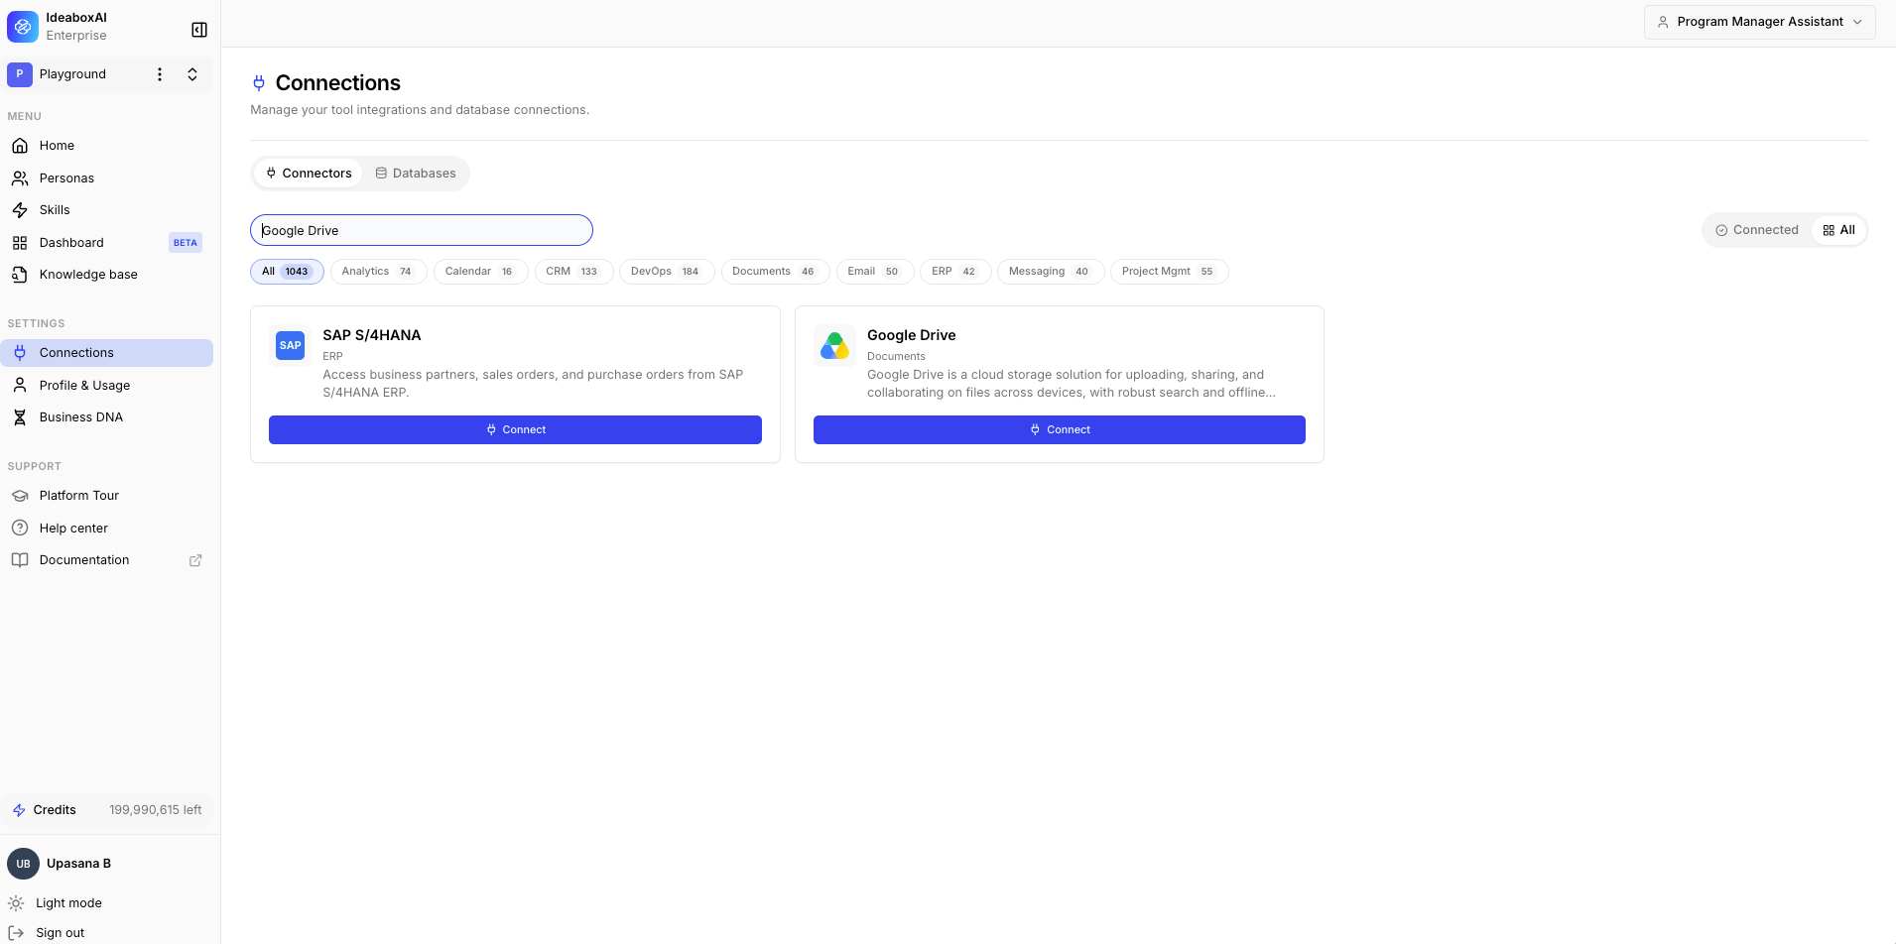This screenshot has width=1896, height=944.
Task: Click the Google Drive search field
Action: (x=422, y=230)
